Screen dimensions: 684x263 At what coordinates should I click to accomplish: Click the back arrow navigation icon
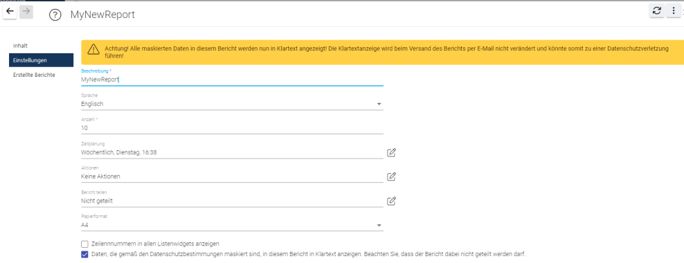tap(10, 12)
